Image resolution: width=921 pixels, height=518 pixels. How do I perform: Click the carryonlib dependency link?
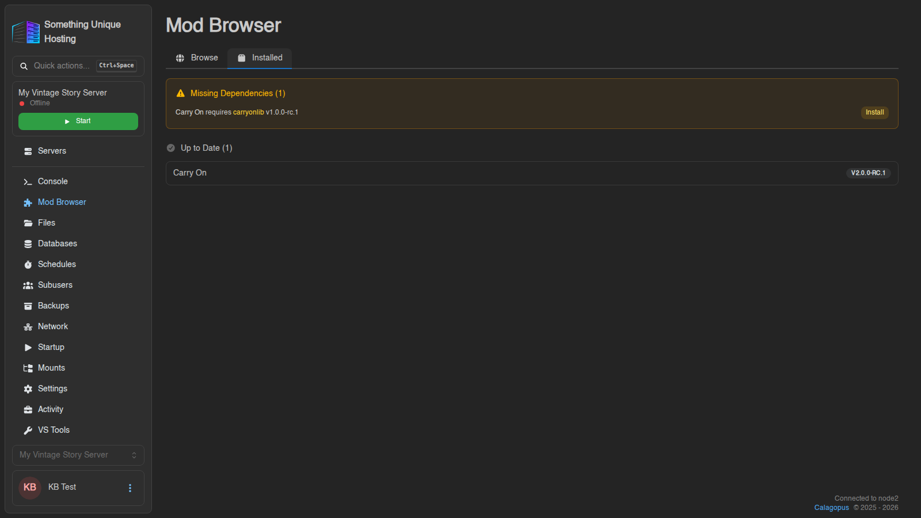click(x=248, y=112)
